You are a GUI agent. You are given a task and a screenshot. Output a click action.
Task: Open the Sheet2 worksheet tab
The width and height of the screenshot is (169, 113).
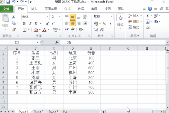(x=38, y=112)
